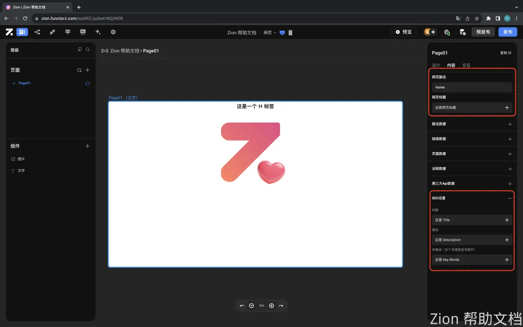Viewport: 523px width, 327px height.
Task: Open the 网页 platform dropdown
Action: coord(270,33)
